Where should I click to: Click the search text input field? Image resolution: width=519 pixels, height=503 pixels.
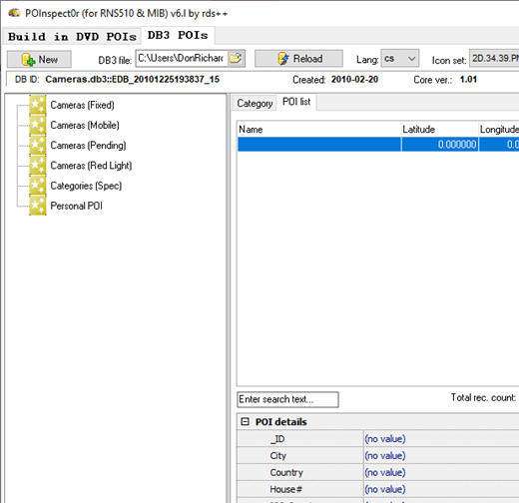(287, 399)
